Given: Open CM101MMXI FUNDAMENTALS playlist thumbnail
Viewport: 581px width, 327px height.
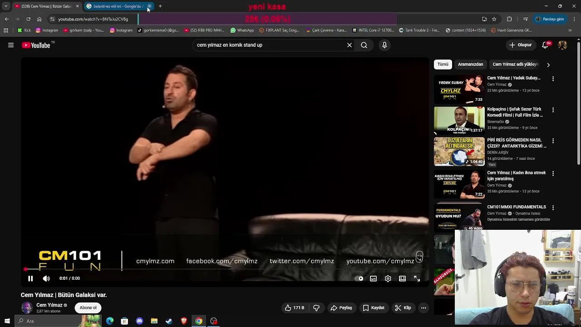Looking at the screenshot, I should 459,217.
